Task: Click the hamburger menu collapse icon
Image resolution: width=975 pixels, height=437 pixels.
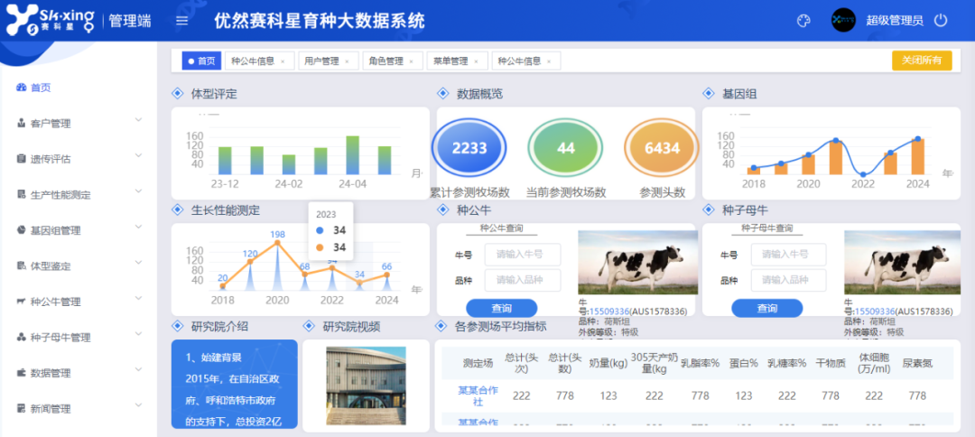Action: tap(182, 21)
